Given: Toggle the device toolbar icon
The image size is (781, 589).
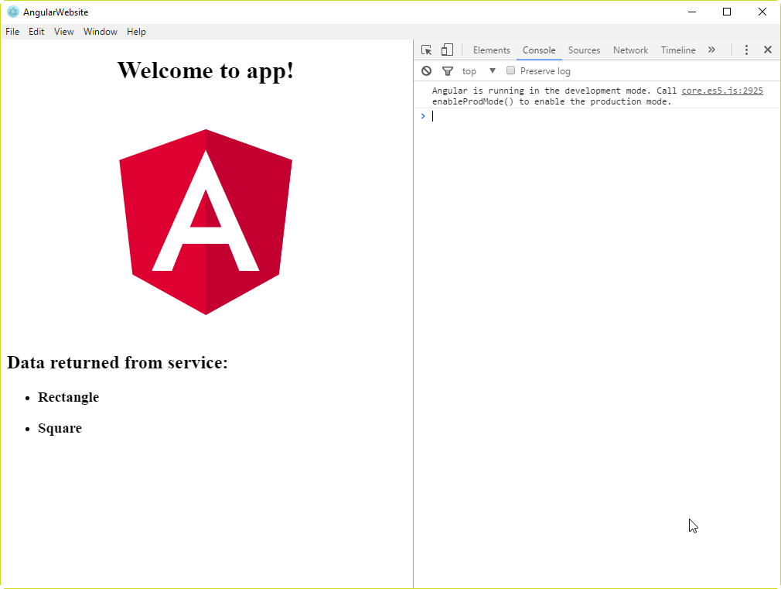Looking at the screenshot, I should pos(447,50).
